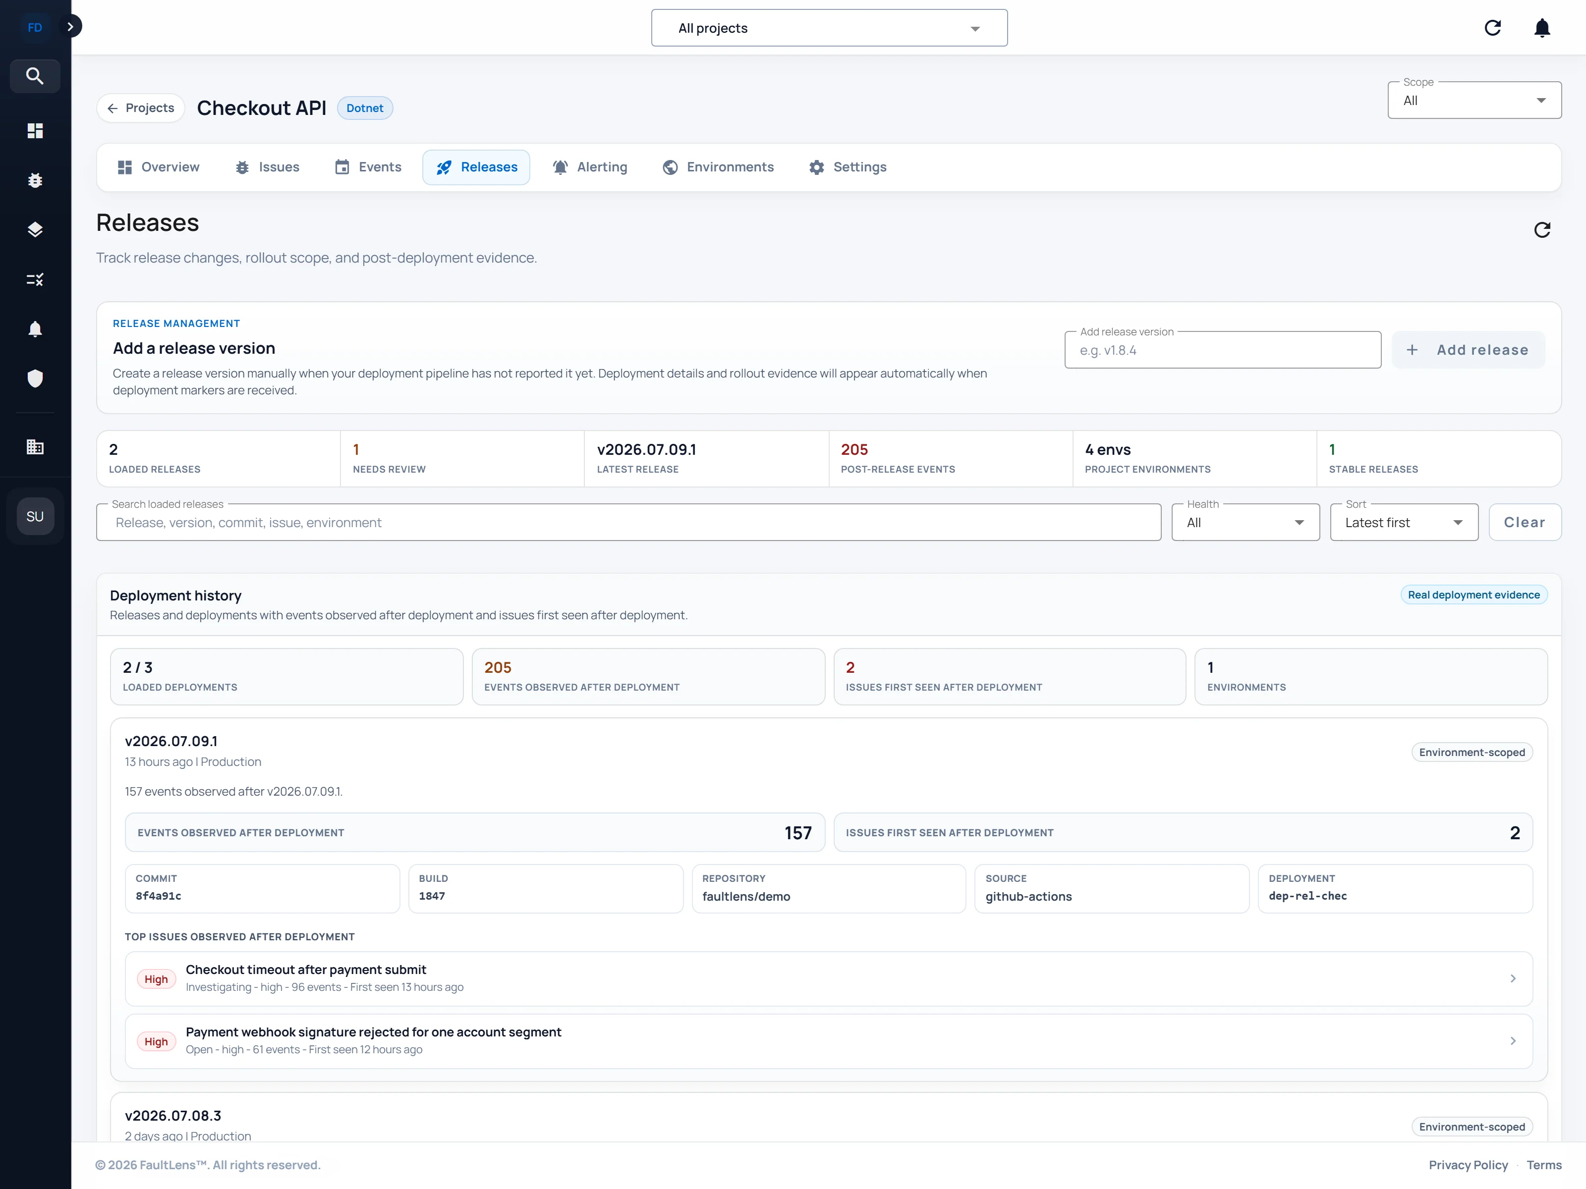The image size is (1586, 1189).
Task: Click the v2026.07.08.3 deployment heading
Action: 173,1116
